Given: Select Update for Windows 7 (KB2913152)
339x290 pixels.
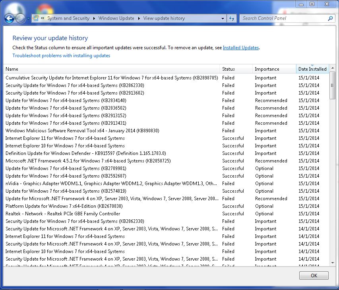Looking at the screenshot, I should click(166, 116).
